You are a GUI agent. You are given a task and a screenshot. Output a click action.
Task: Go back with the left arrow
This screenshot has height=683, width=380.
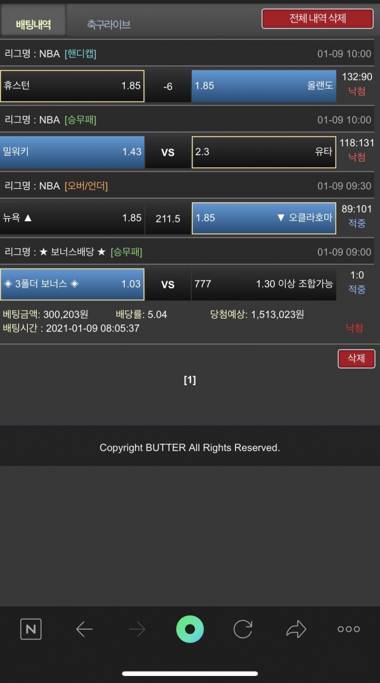pyautogui.click(x=84, y=629)
